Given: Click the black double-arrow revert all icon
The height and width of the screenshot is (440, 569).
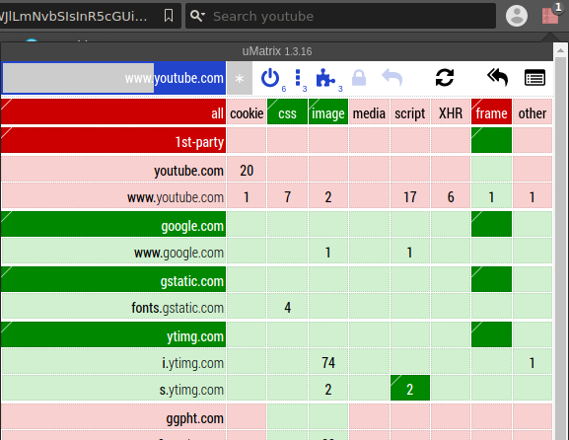Looking at the screenshot, I should pos(498,78).
